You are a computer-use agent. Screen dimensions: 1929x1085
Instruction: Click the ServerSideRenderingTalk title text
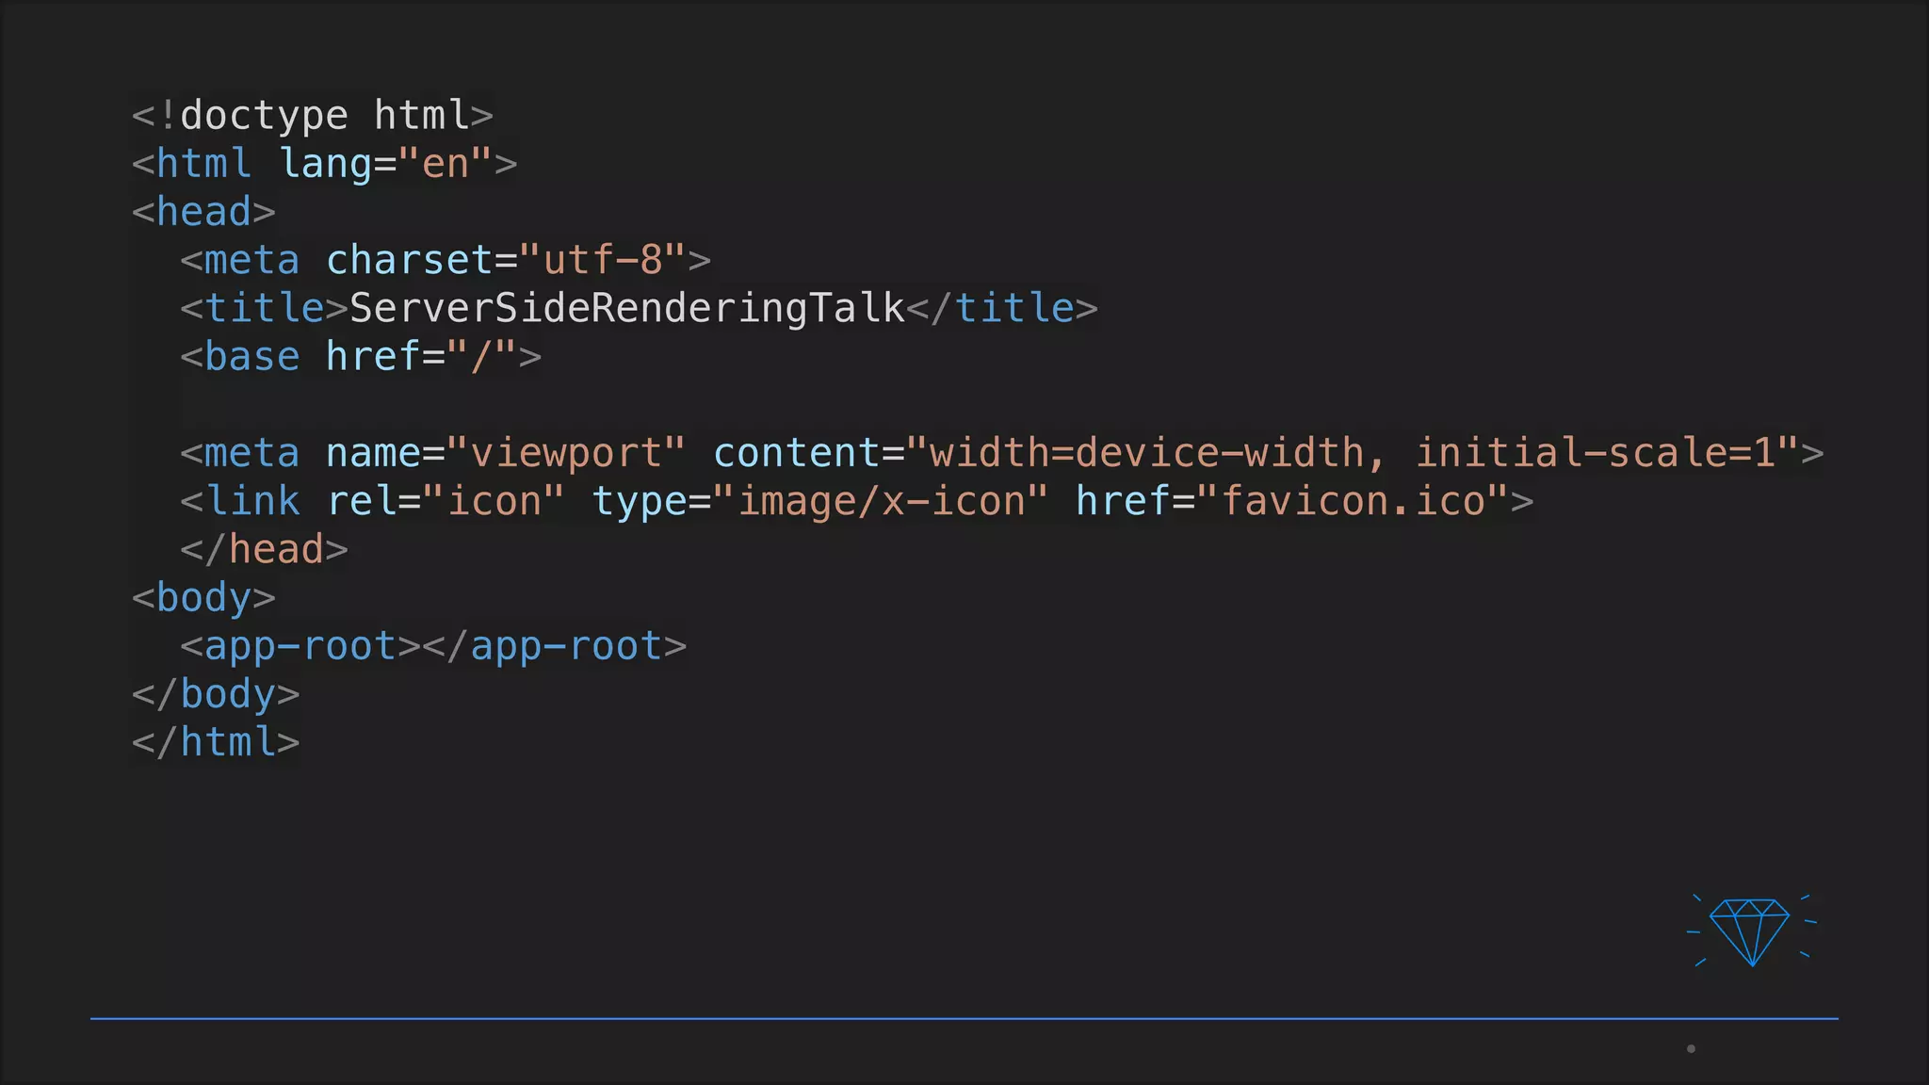pos(626,309)
